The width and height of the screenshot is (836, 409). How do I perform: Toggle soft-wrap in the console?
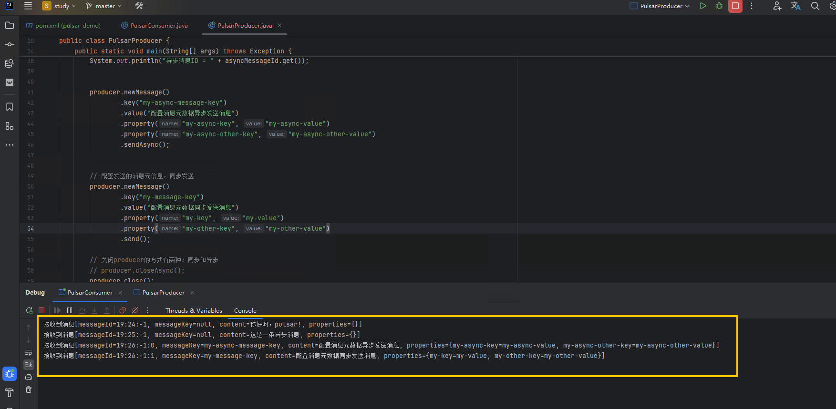click(x=29, y=352)
